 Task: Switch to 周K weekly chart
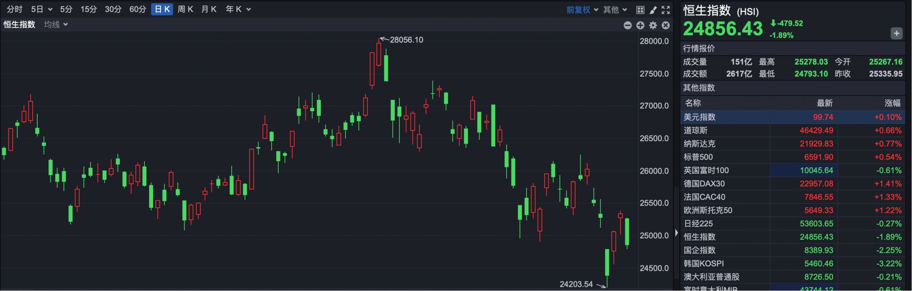(185, 9)
